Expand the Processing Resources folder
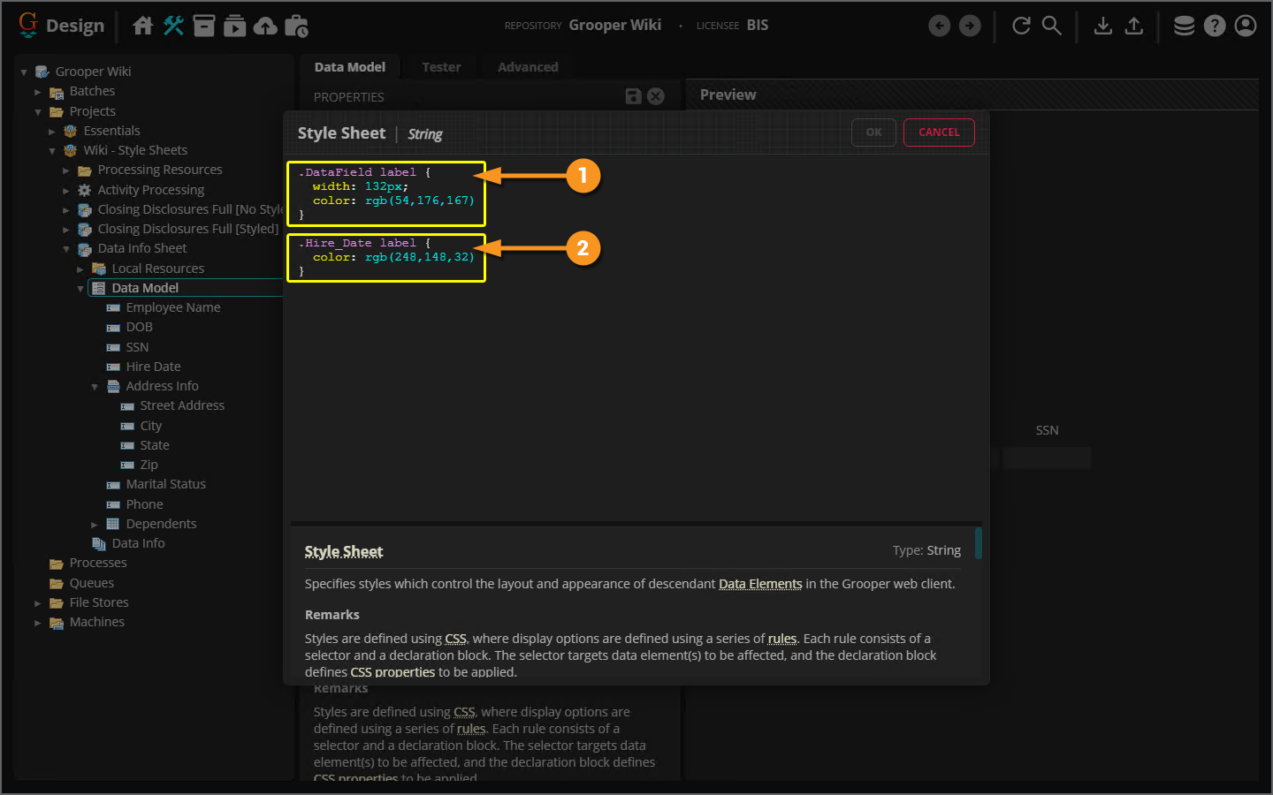Viewport: 1273px width, 795px height. [x=66, y=170]
